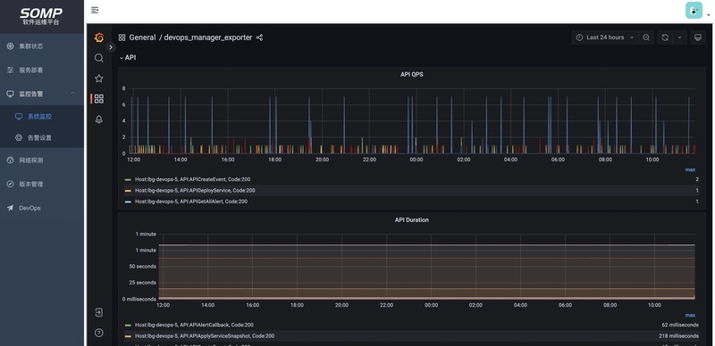Image resolution: width=715 pixels, height=346 pixels.
Task: Click the share dashboard icon
Action: coord(259,37)
